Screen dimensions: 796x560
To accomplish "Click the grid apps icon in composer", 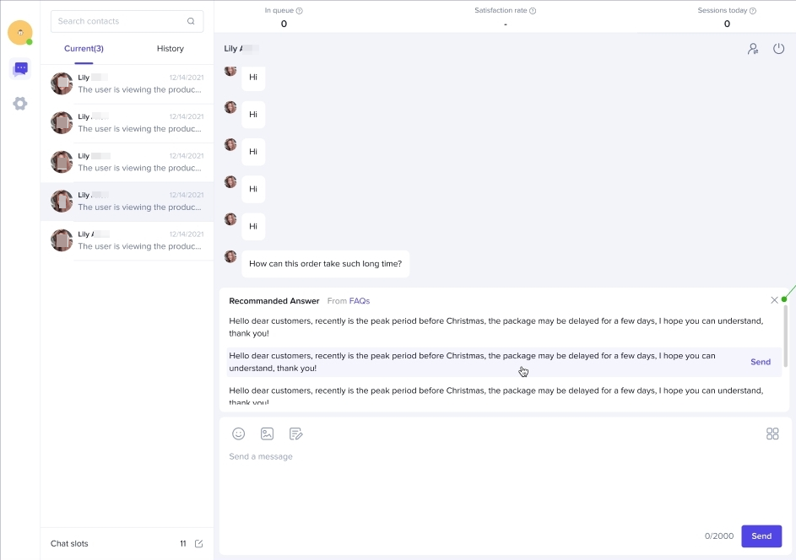I will coord(772,433).
